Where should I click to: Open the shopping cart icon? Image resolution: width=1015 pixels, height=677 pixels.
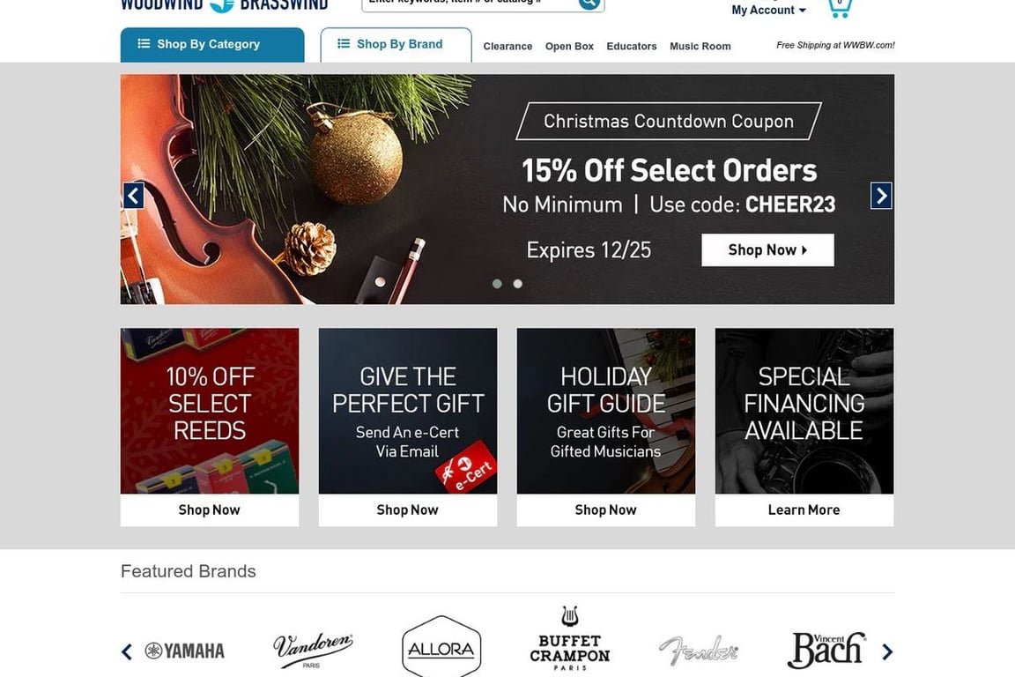pos(839,8)
